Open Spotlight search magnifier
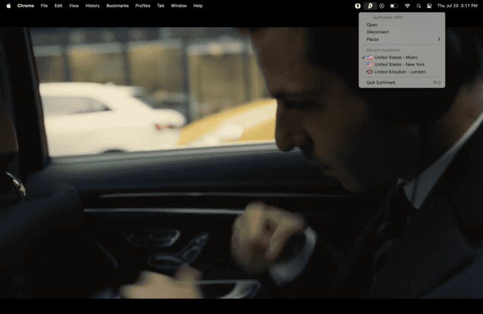 pos(418,6)
